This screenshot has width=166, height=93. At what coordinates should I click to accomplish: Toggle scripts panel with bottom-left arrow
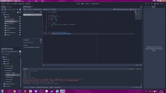(44, 65)
